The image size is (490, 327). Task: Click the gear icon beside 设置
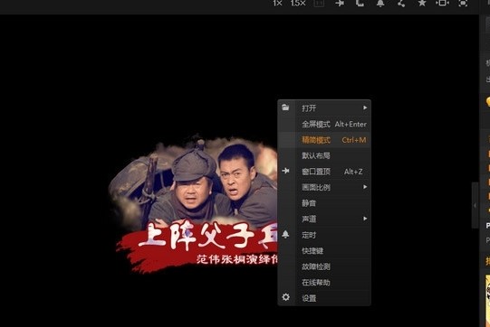(285, 297)
